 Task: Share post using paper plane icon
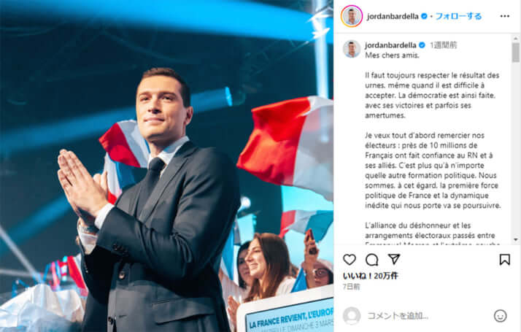pyautogui.click(x=394, y=259)
